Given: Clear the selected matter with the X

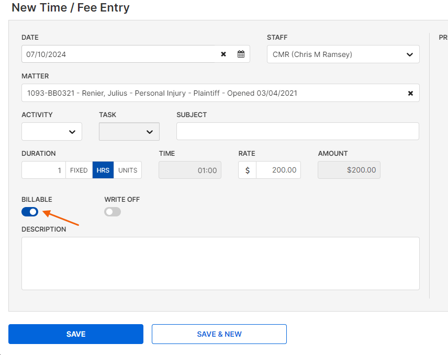Looking at the screenshot, I should [x=410, y=93].
